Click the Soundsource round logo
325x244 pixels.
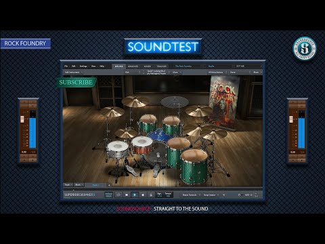click(x=305, y=49)
